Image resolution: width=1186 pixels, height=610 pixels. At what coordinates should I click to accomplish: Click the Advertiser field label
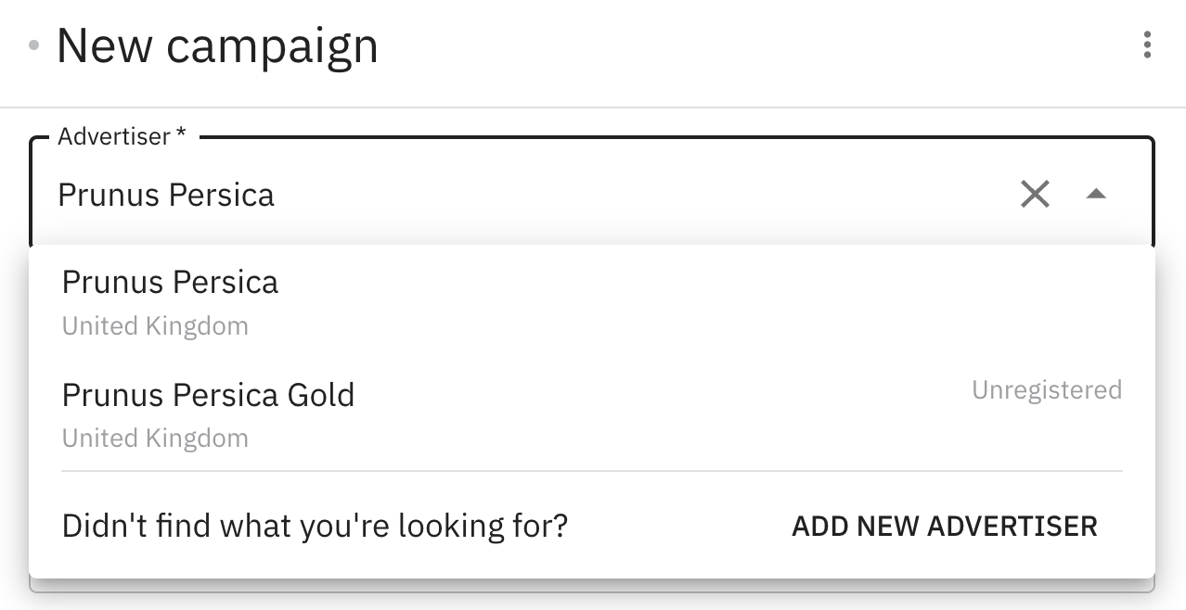point(113,137)
